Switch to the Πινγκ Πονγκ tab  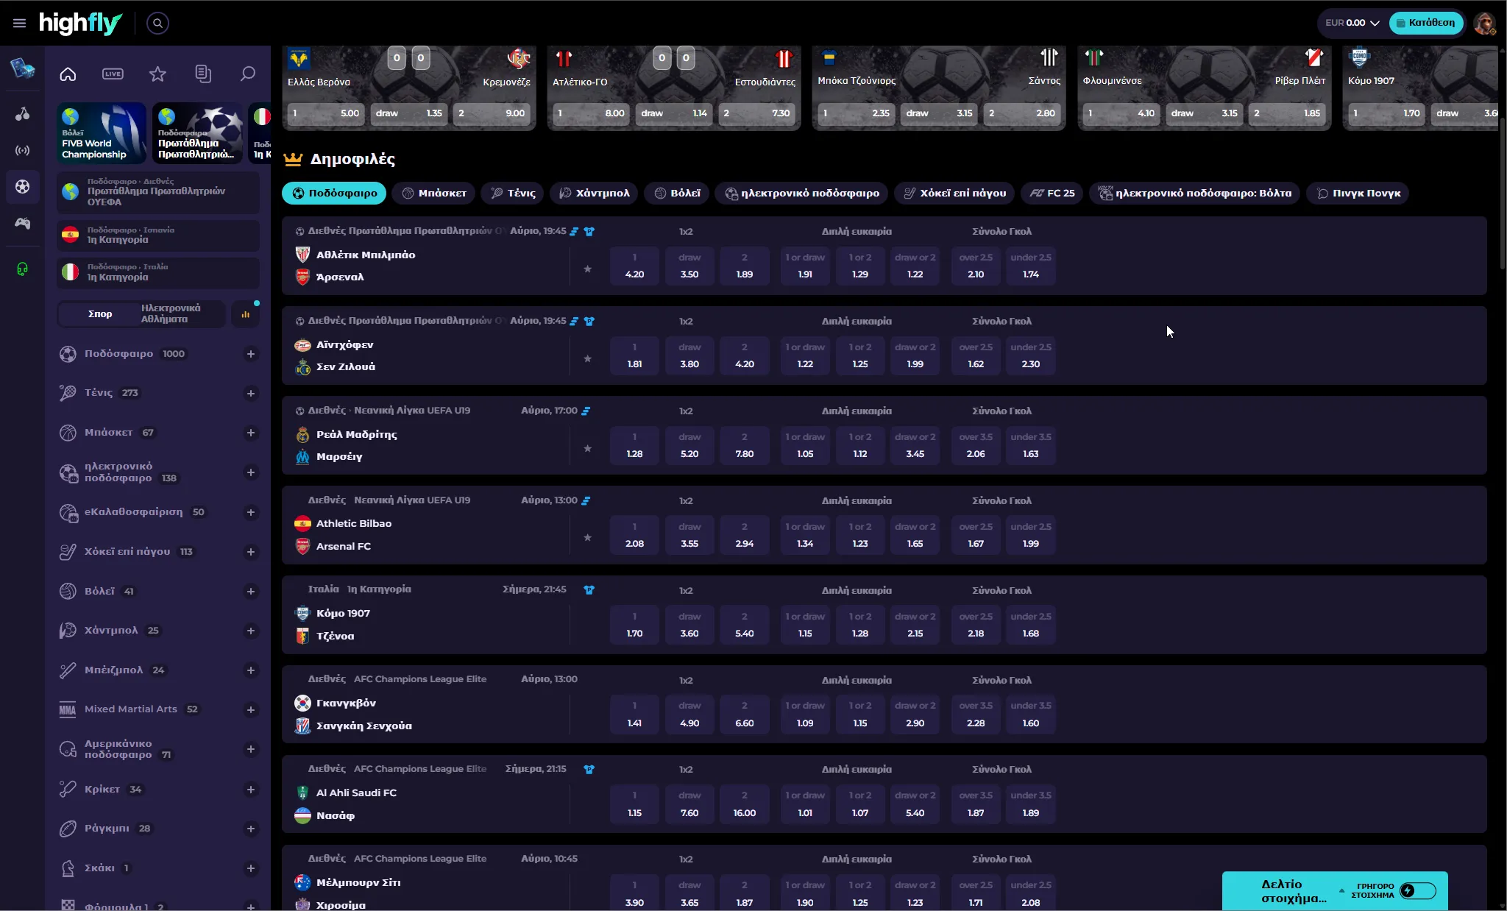pyautogui.click(x=1358, y=194)
